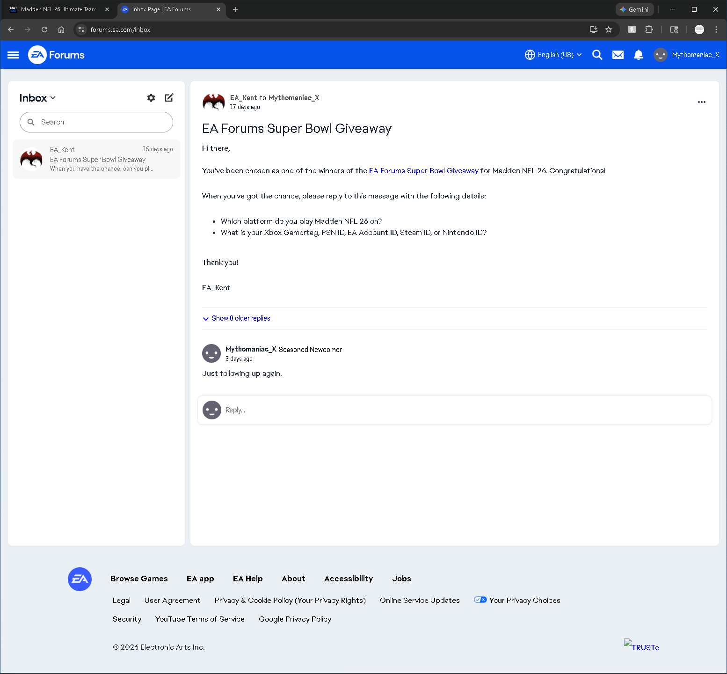Click the forum search magnifier icon

[597, 55]
